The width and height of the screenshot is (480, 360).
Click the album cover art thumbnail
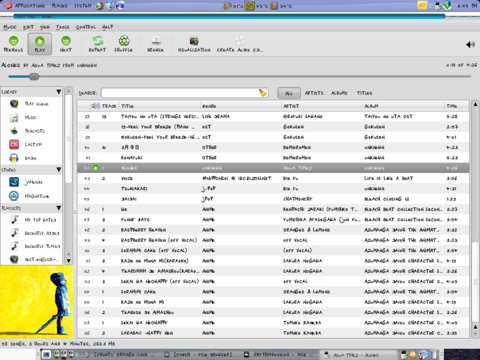click(37, 301)
